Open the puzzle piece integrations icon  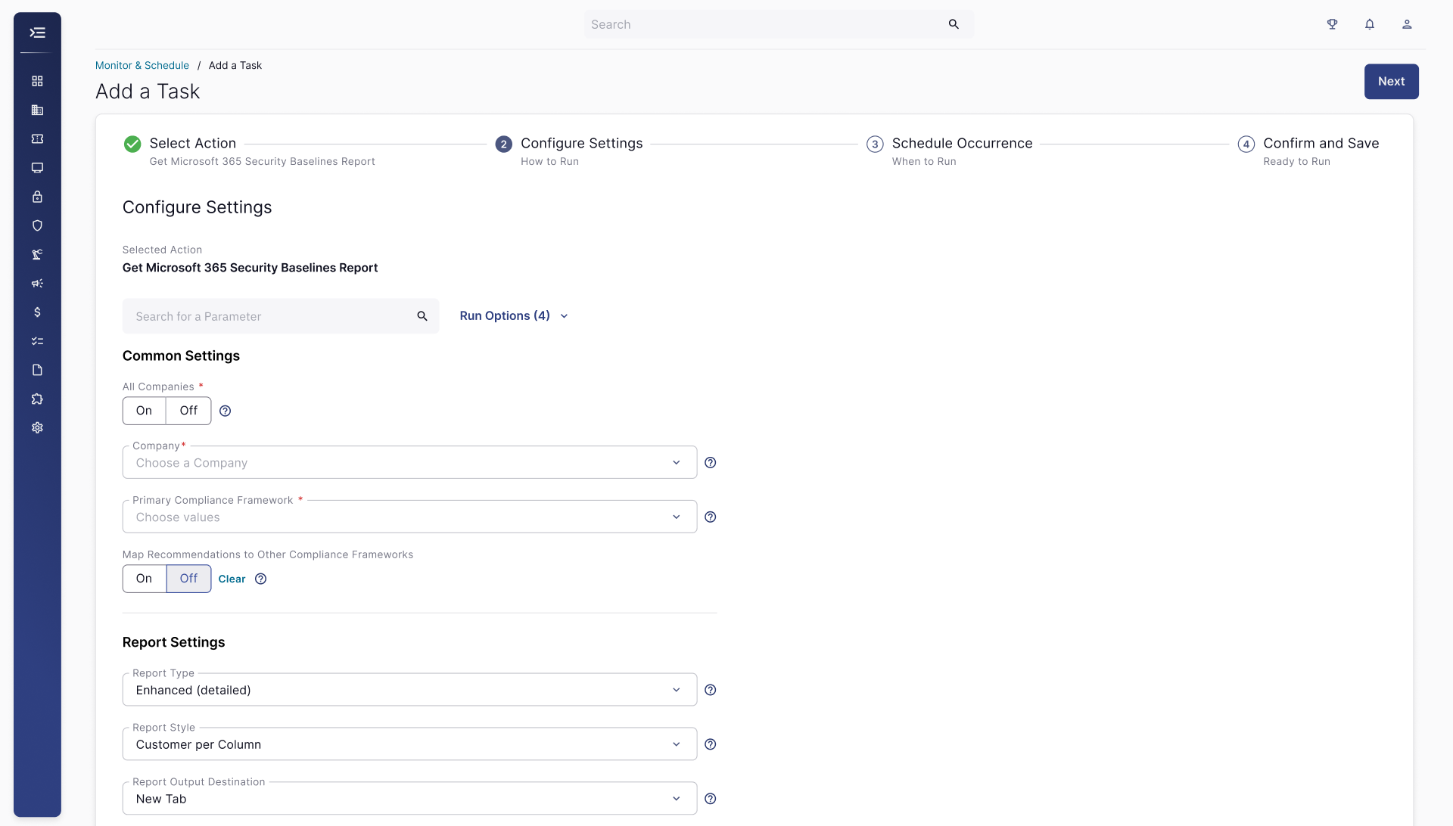point(37,399)
